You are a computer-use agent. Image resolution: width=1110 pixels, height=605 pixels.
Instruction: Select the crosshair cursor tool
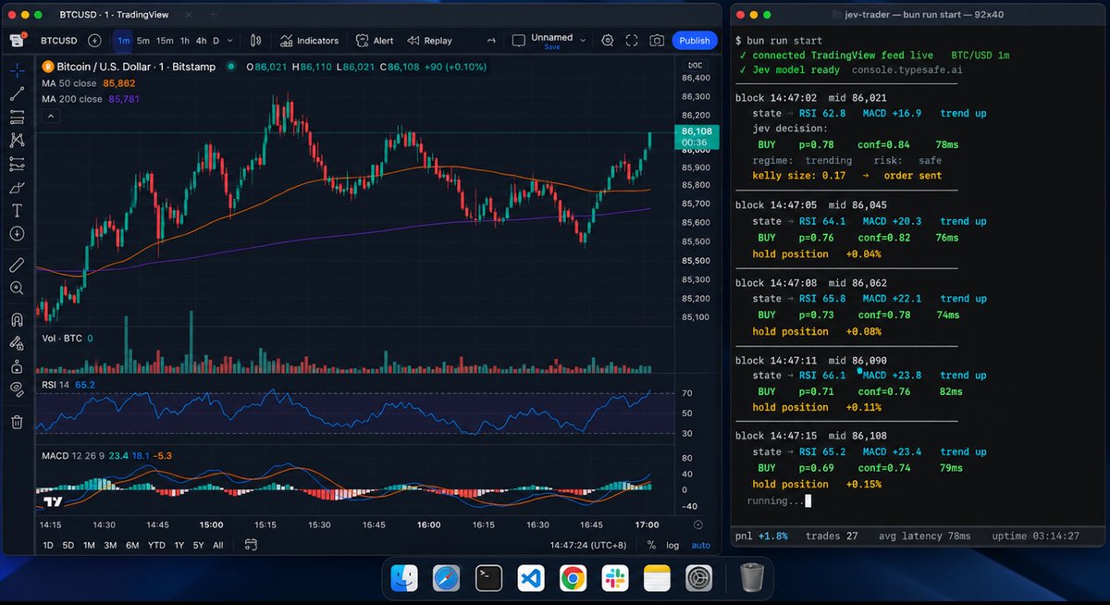[17, 70]
